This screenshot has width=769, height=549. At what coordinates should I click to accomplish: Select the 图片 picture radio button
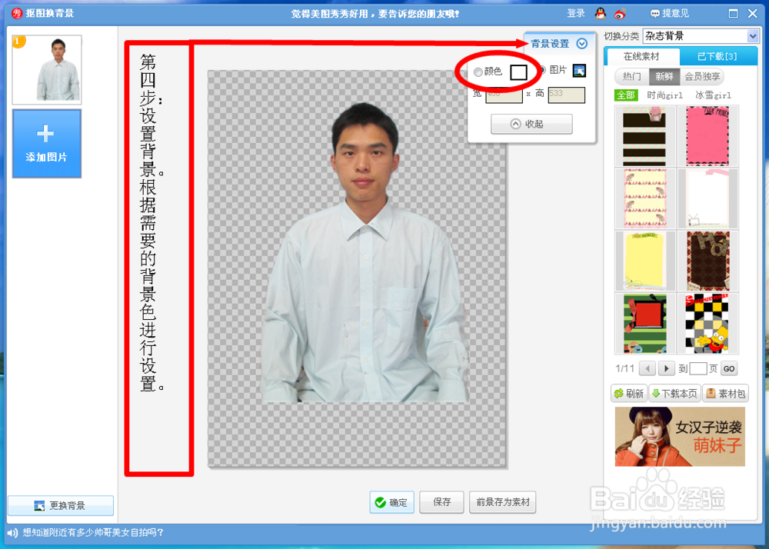tap(542, 70)
